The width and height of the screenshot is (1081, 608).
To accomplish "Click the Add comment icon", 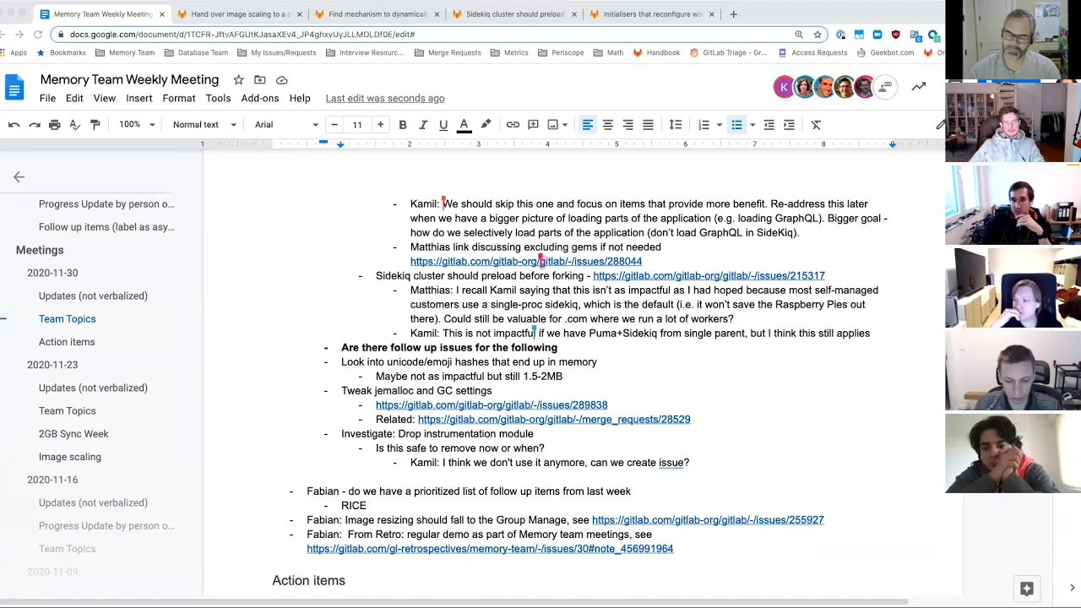I will point(533,125).
